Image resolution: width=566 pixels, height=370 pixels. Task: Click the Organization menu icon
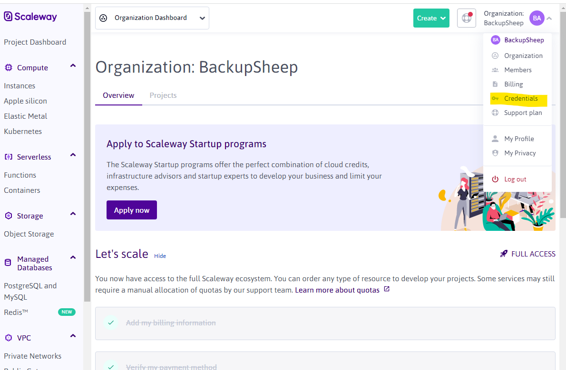click(x=495, y=56)
